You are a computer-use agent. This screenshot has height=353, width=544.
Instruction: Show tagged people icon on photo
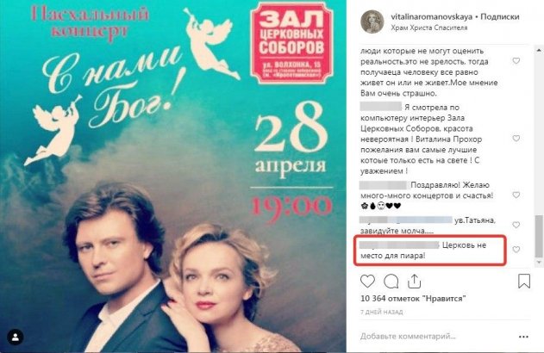[16, 337]
